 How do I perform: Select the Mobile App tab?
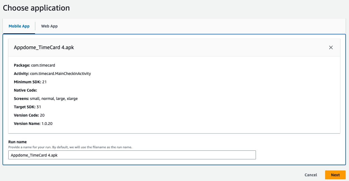(19, 26)
